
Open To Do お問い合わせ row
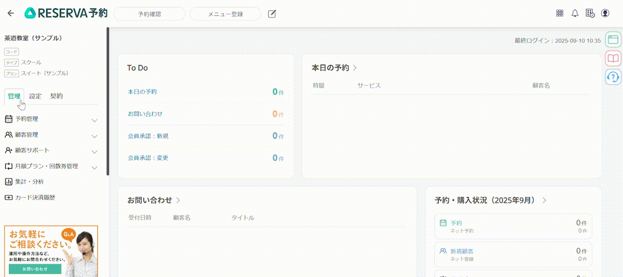(206, 114)
